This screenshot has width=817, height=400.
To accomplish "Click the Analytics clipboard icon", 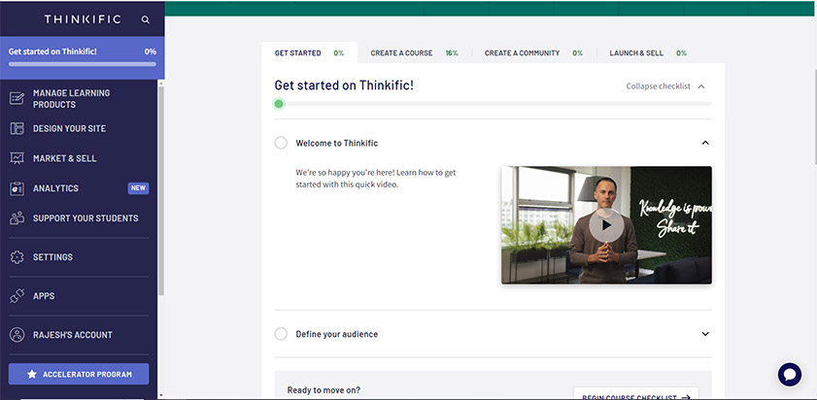I will coord(17,188).
